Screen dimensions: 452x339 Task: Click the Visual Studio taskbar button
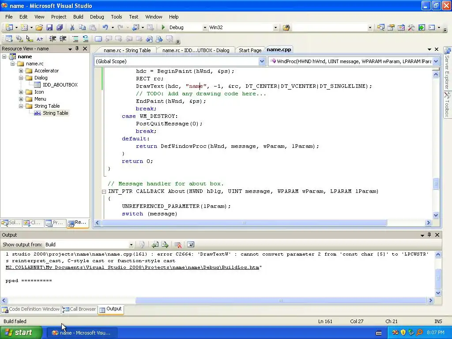click(82, 333)
